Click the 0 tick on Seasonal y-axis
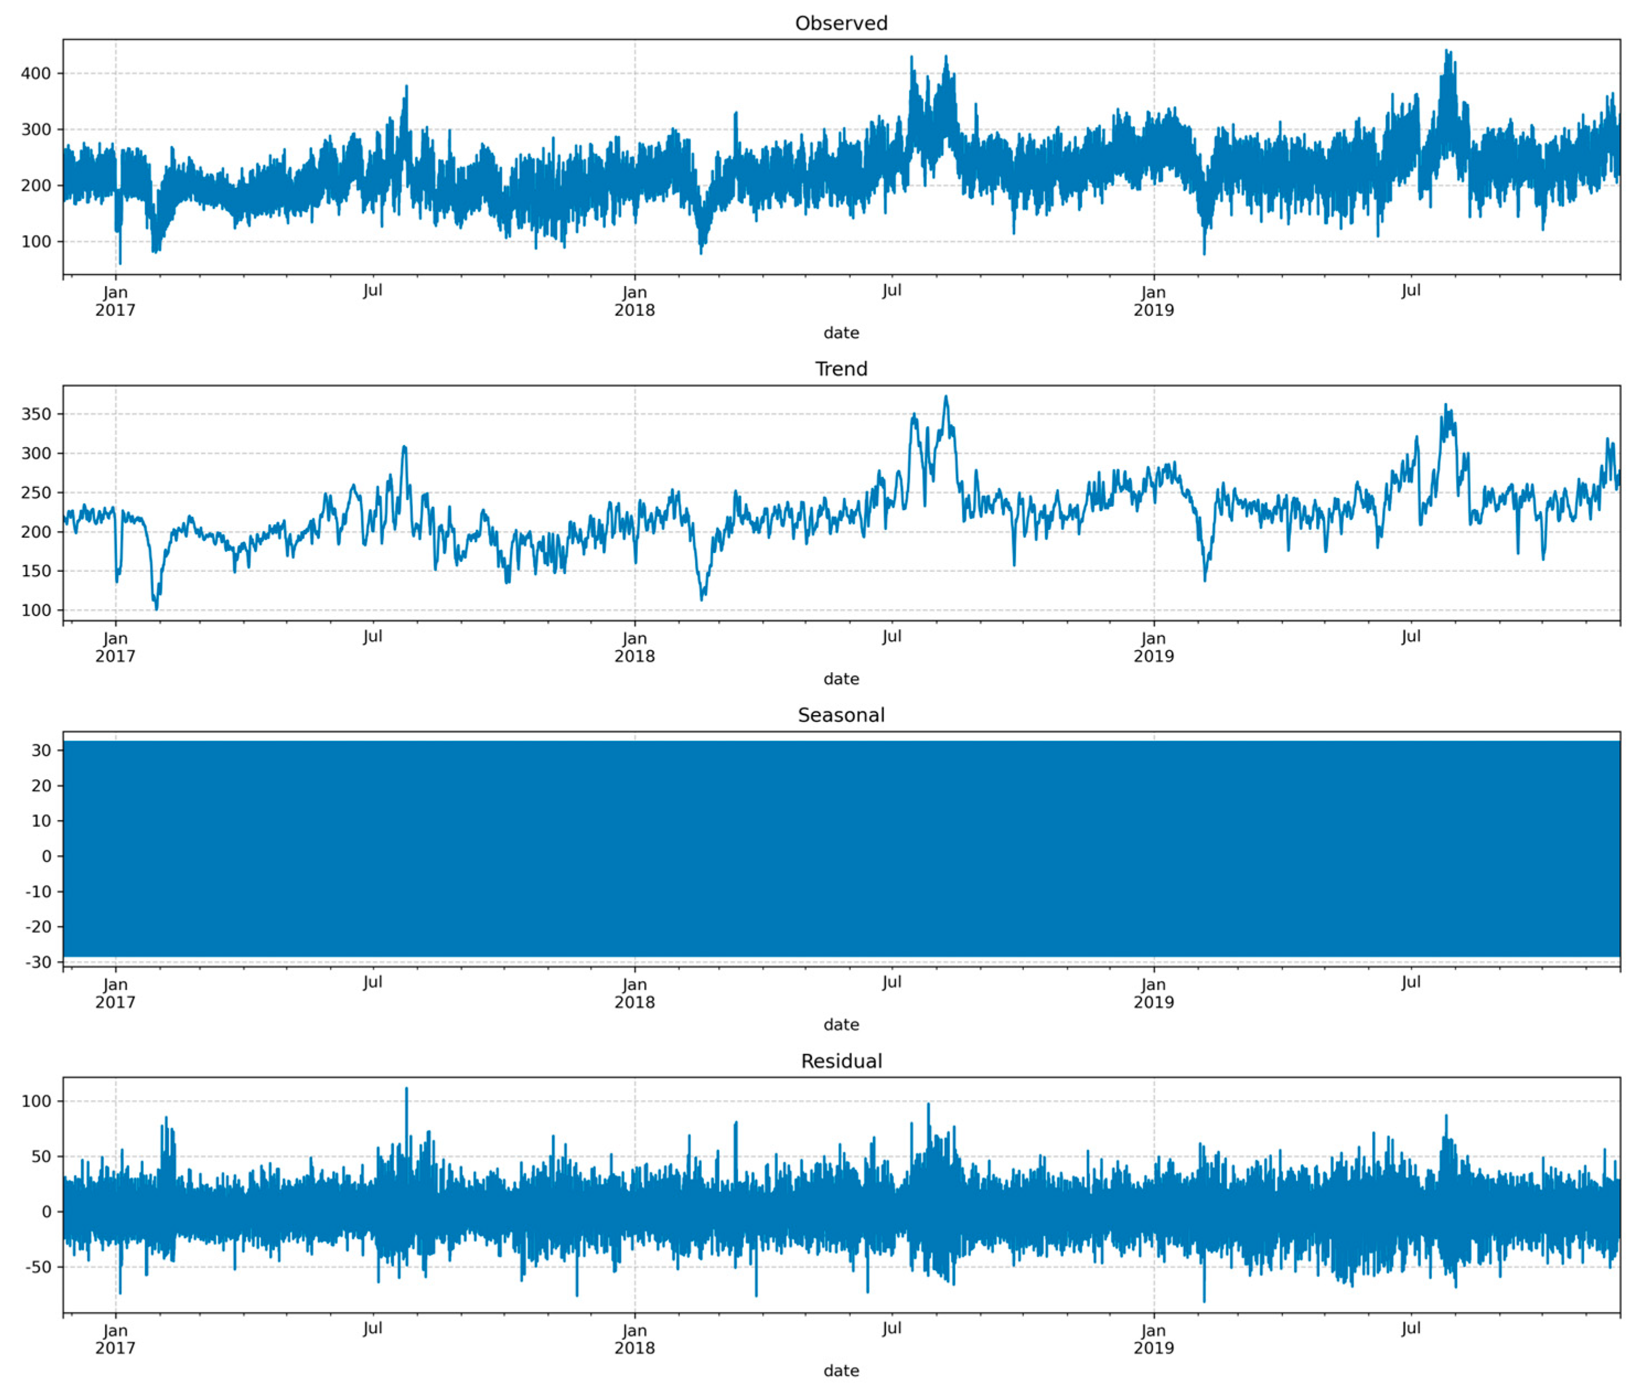 tap(47, 856)
